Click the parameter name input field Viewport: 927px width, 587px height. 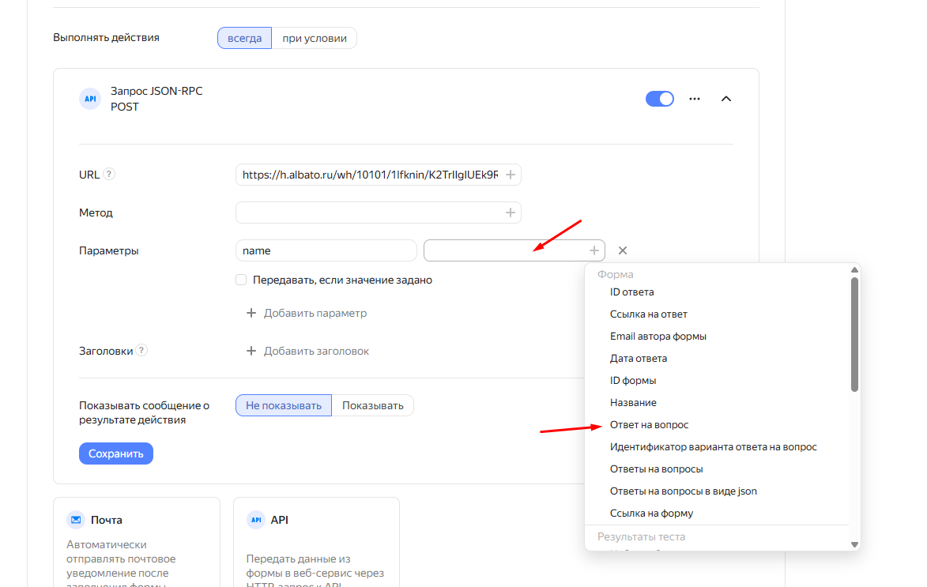tap(326, 250)
